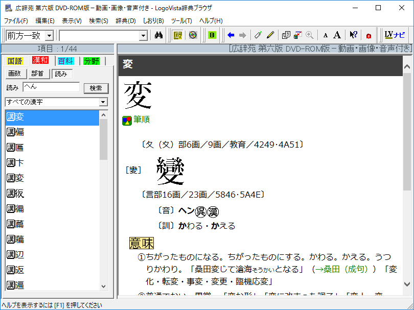Select the 部首 search mode button
414x310 pixels.
(39, 74)
